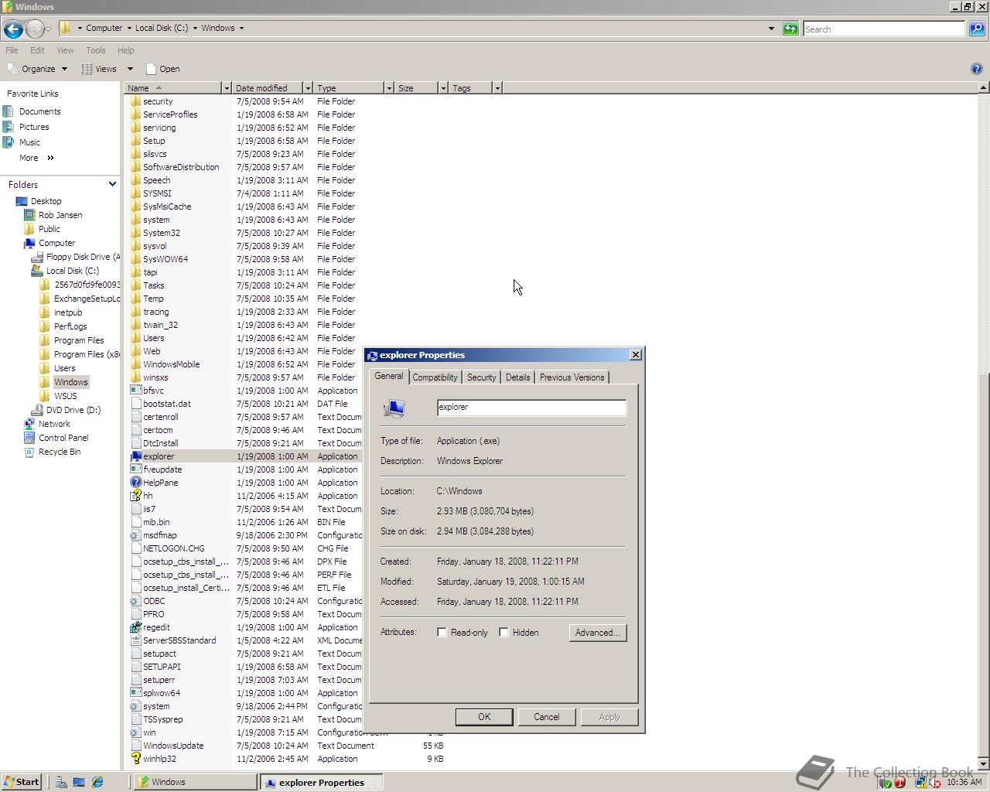Click Cancel in explorer Properties
Image resolution: width=990 pixels, height=792 pixels.
pos(546,717)
